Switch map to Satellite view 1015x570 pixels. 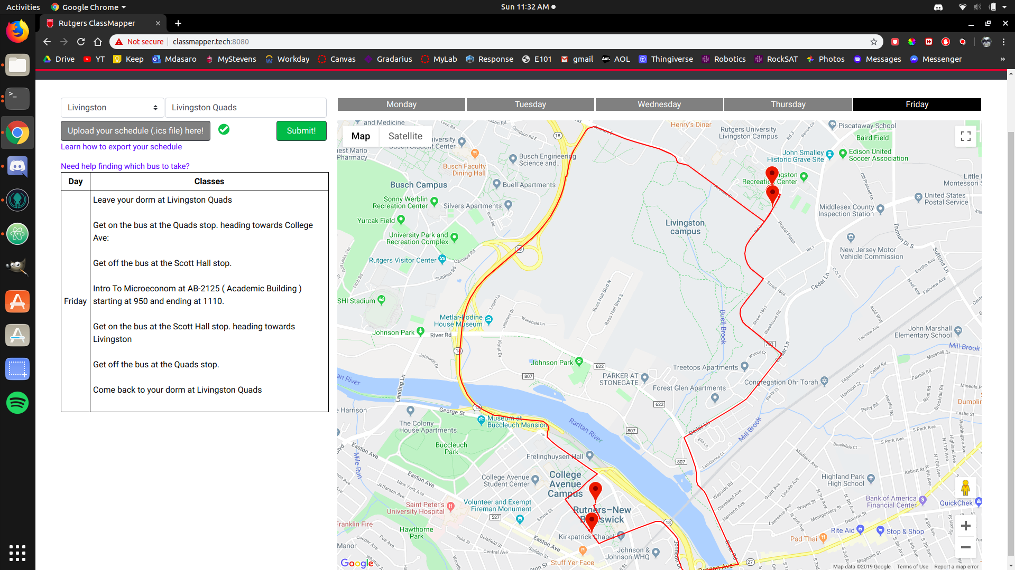coord(405,136)
